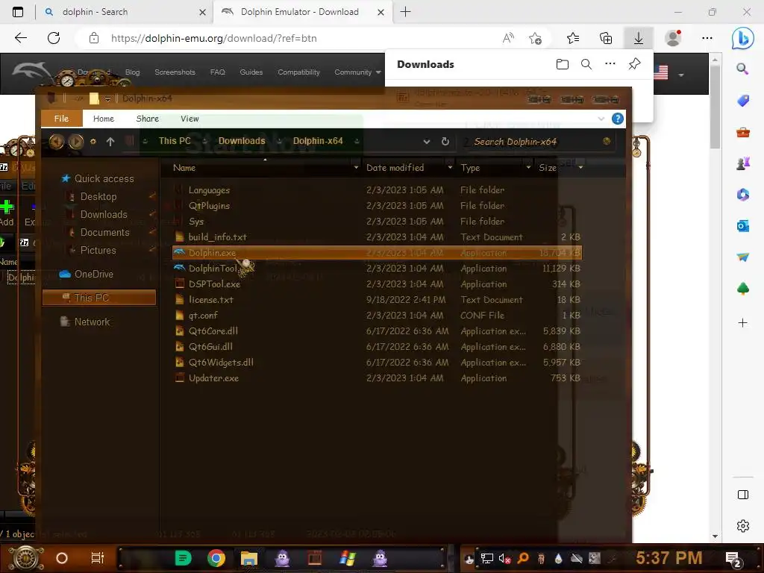Toggle the Downloads toolbar button
The image size is (764, 573).
pyautogui.click(x=639, y=38)
